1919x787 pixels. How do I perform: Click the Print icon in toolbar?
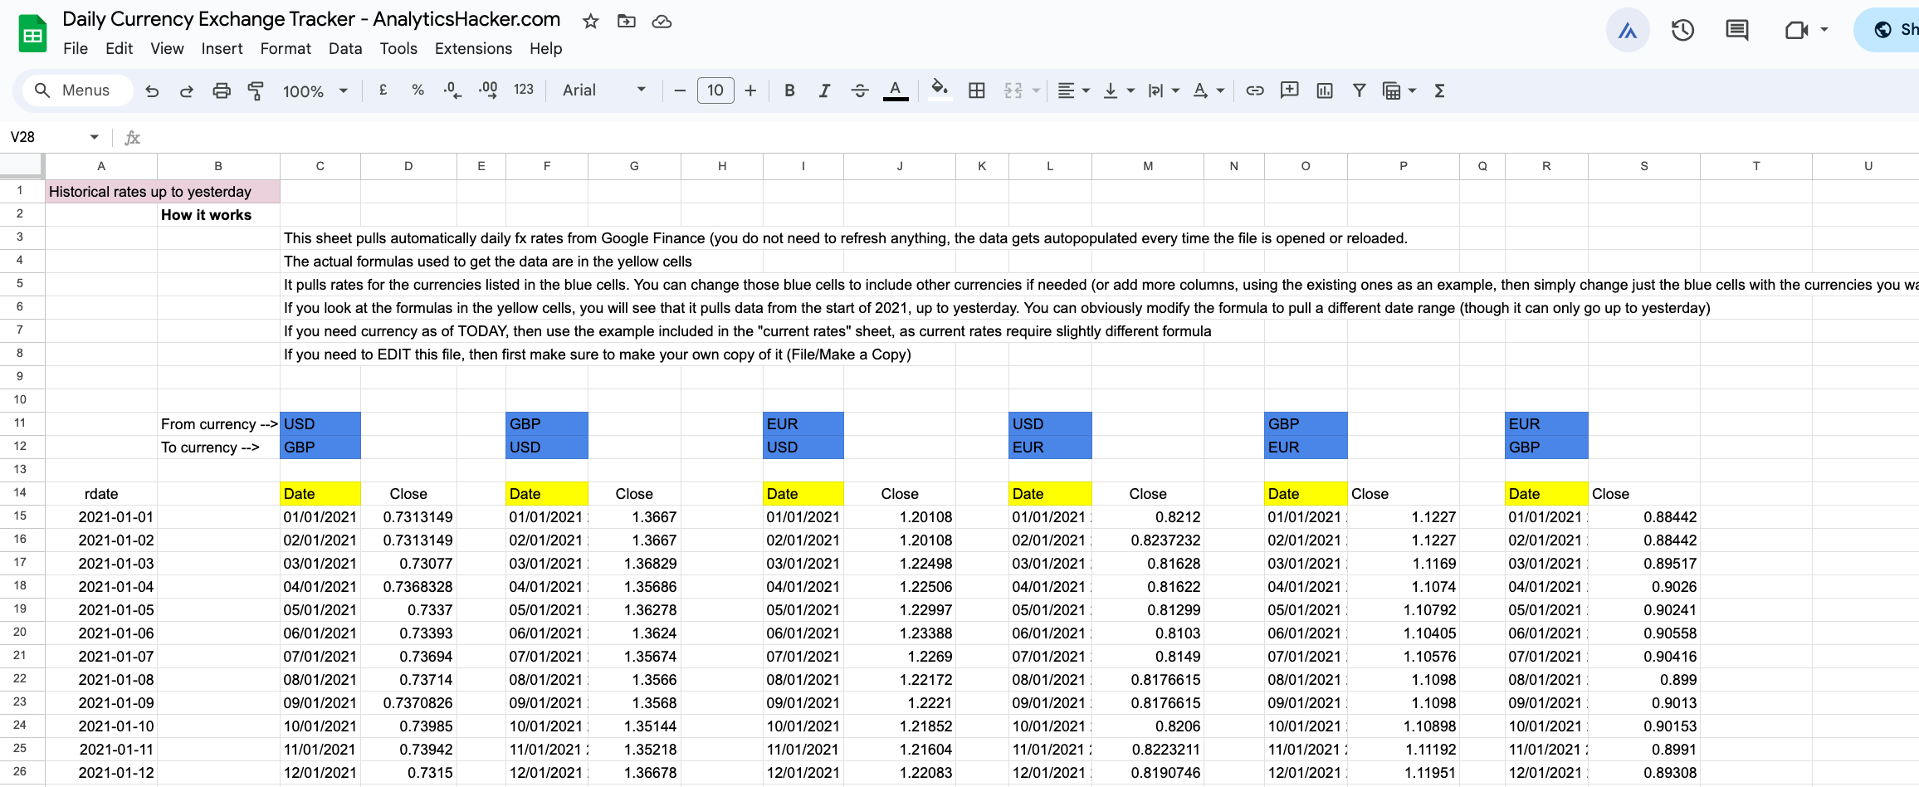pyautogui.click(x=221, y=91)
